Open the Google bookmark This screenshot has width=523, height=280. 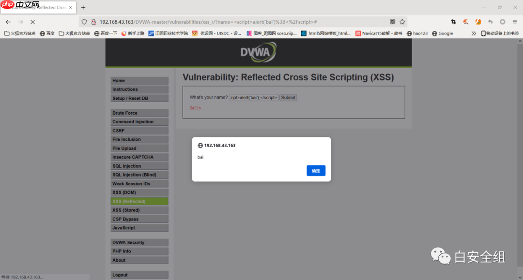[x=442, y=33]
